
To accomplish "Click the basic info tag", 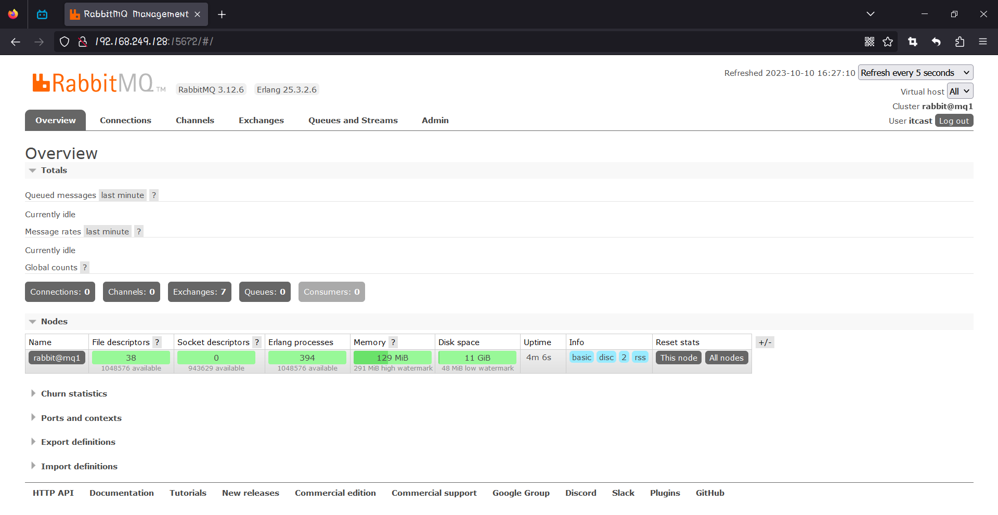I will [581, 358].
